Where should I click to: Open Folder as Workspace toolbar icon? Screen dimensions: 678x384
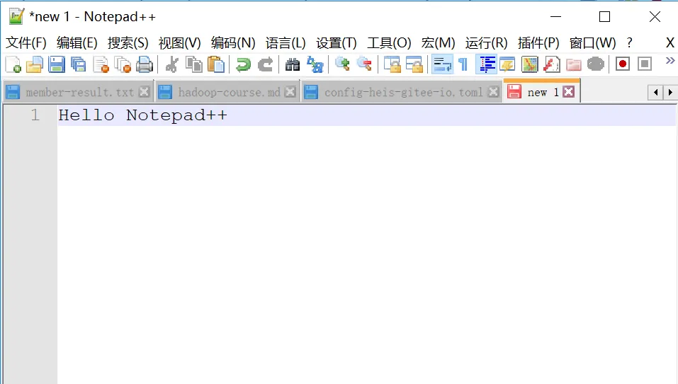pyautogui.click(x=573, y=65)
